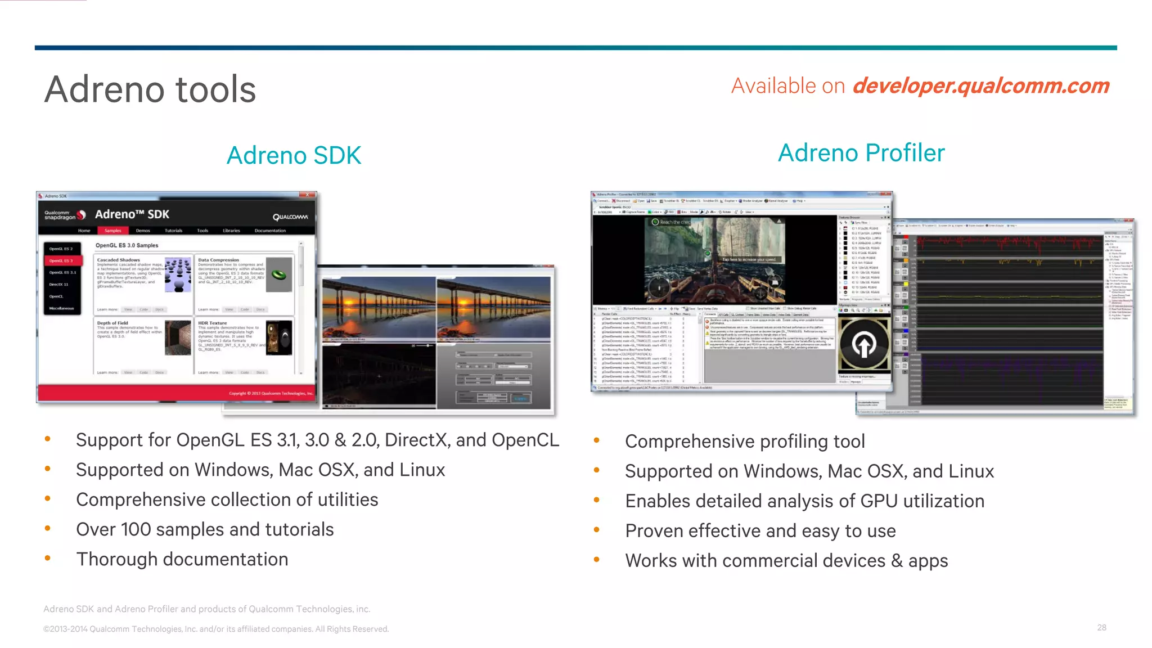Toggle the FBO button in the scrubber toolbar
The height and width of the screenshot is (648, 1152).
[669, 212]
